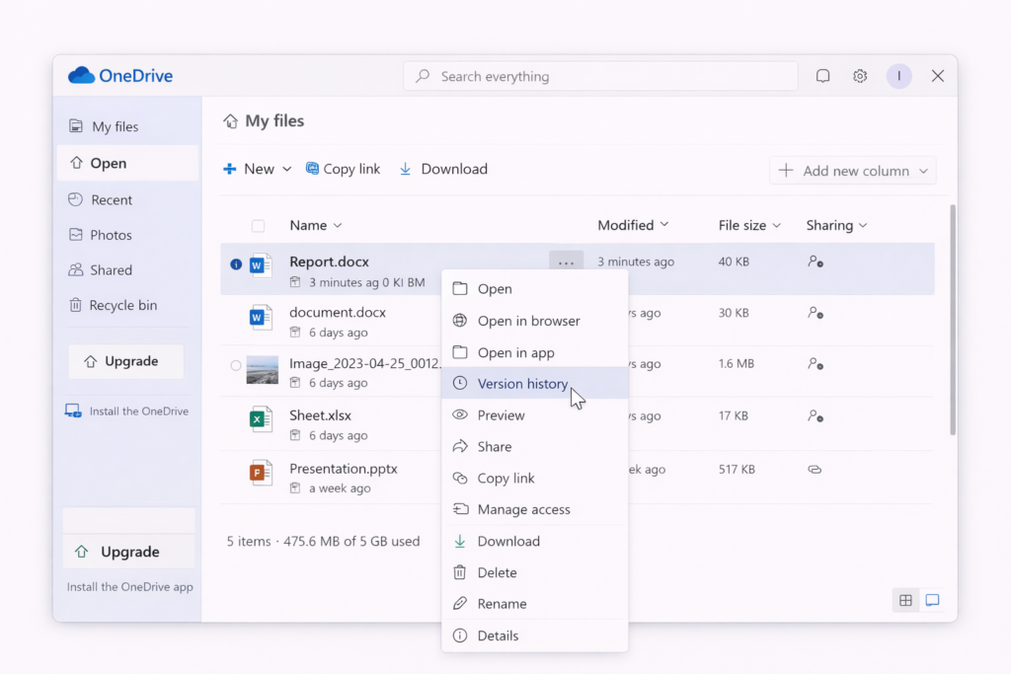Choose Manage access in the context menu
Viewport: 1011px width, 674px height.
click(534, 509)
